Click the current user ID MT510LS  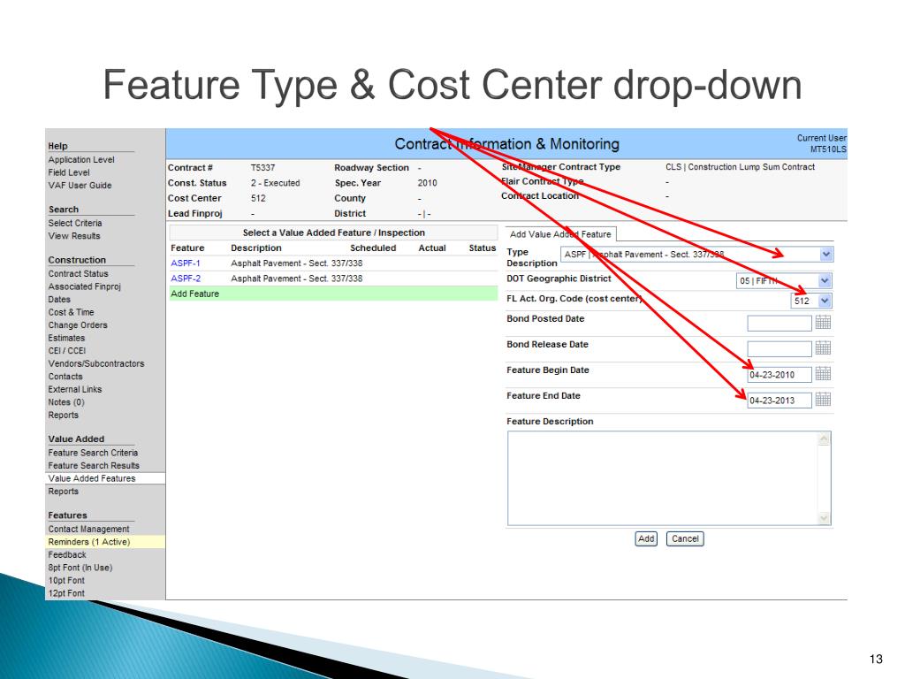click(827, 149)
